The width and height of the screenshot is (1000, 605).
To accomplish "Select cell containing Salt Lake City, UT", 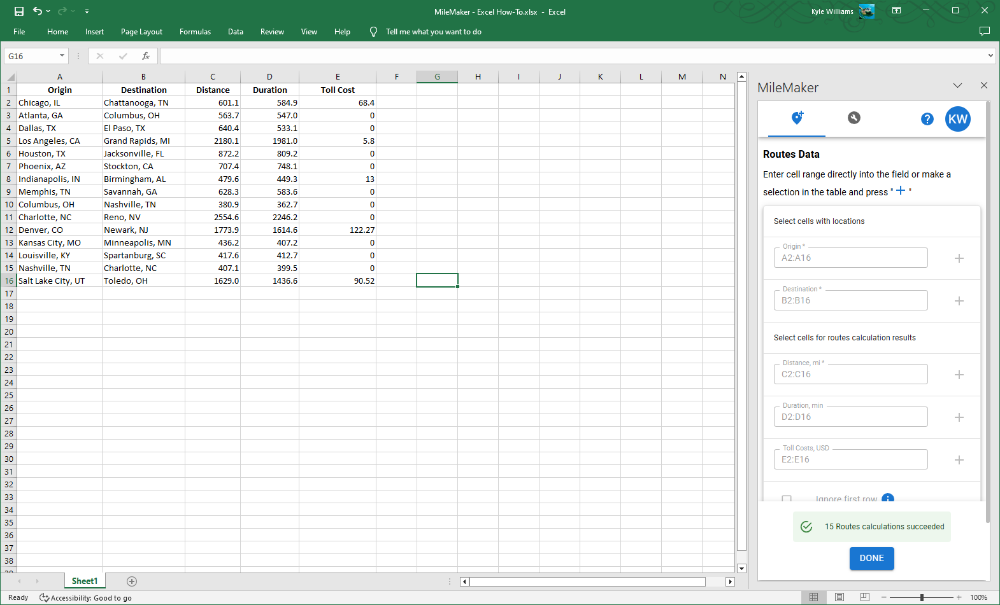I will [x=59, y=281].
